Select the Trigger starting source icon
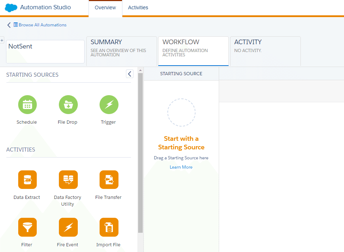The image size is (344, 252). coord(109,104)
